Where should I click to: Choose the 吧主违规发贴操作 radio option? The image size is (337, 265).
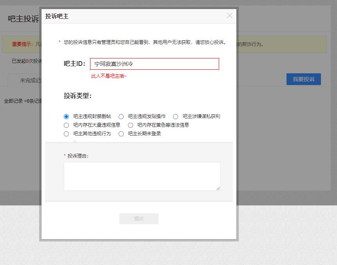[121, 116]
